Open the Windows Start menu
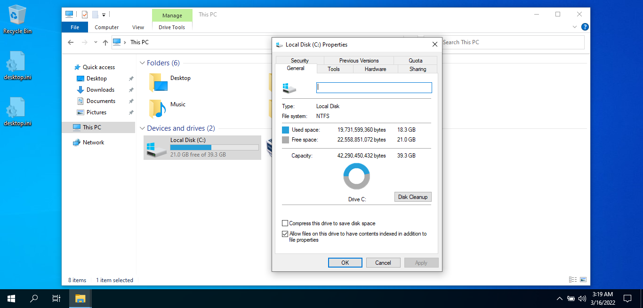The height and width of the screenshot is (308, 643). (x=11, y=298)
